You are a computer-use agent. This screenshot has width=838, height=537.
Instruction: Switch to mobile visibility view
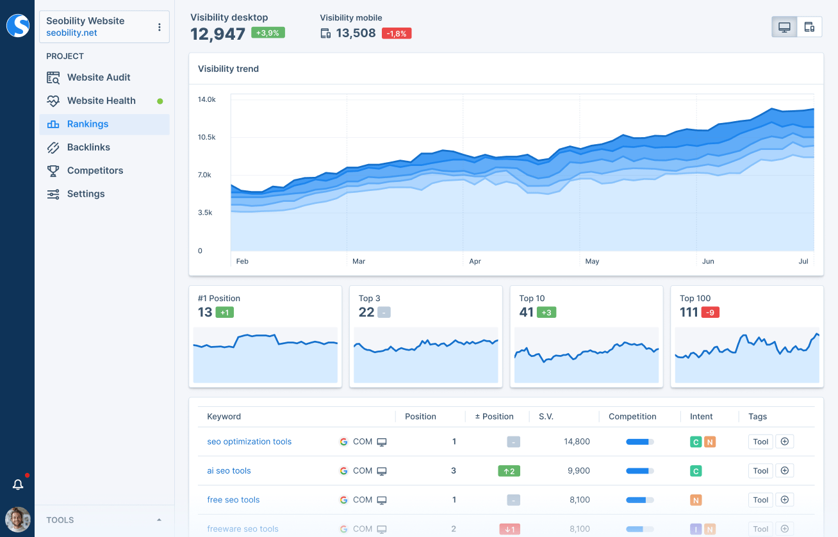coord(809,26)
